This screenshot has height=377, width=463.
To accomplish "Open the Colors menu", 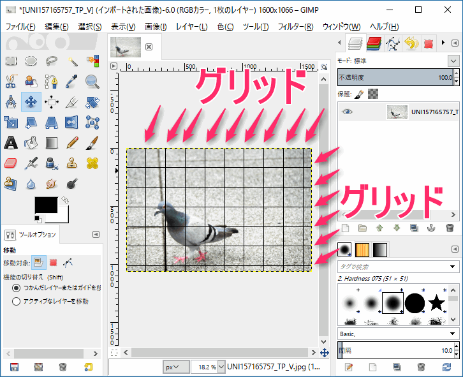I will pos(226,27).
